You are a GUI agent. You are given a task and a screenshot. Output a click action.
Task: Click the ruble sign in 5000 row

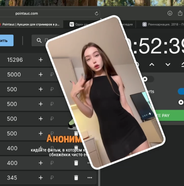[x=52, y=75]
